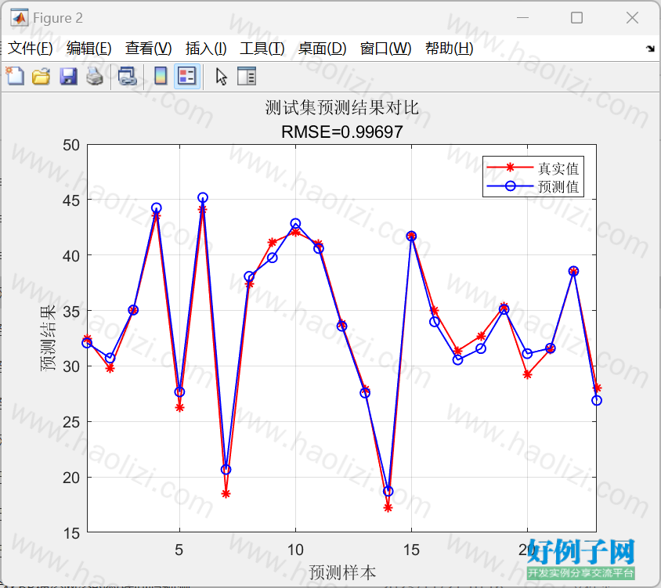Open the 桌面(D) menu
The image size is (661, 588).
coord(322,48)
